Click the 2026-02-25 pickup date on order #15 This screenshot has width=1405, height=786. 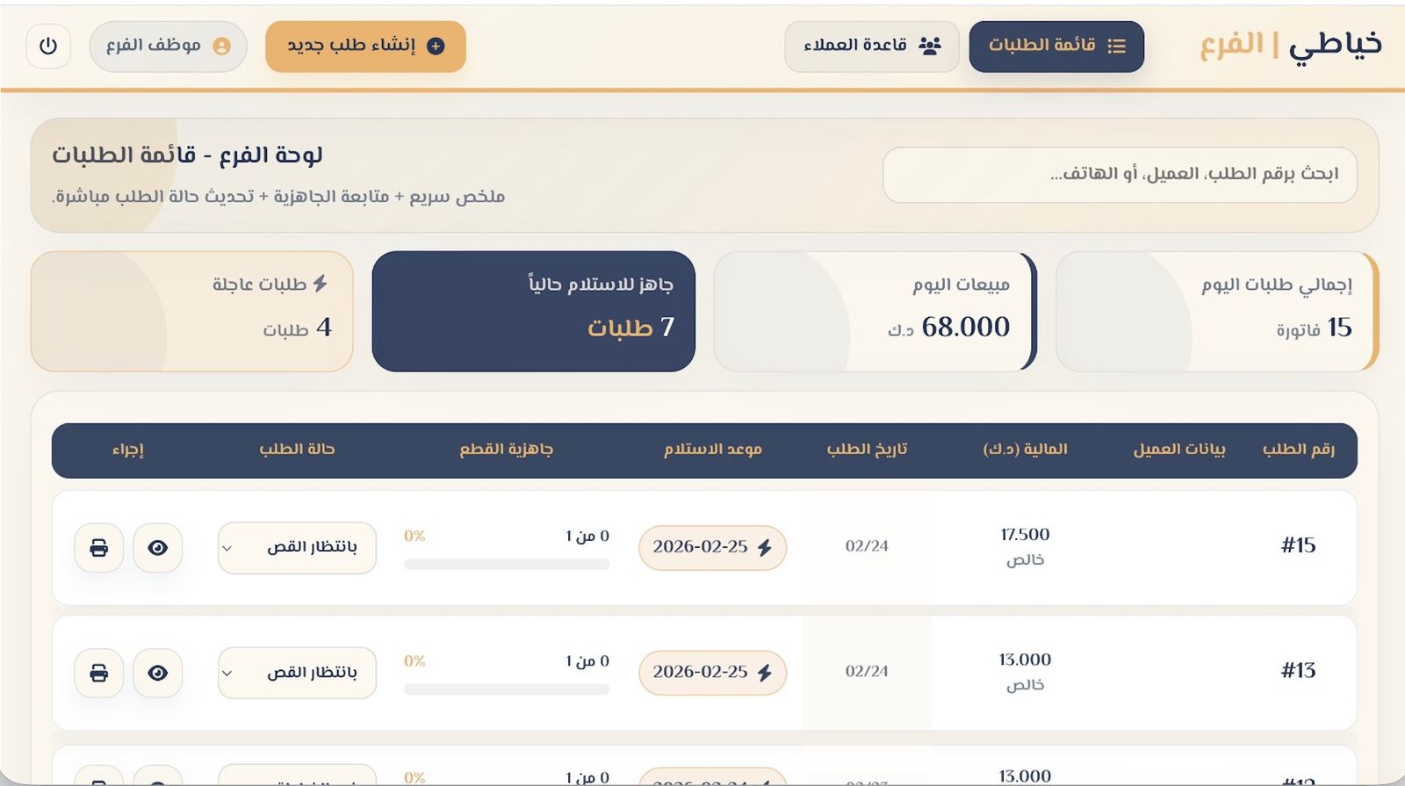[x=701, y=547]
